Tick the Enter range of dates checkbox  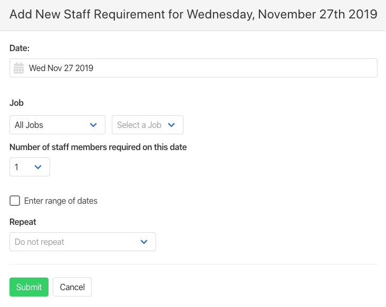[x=15, y=201]
